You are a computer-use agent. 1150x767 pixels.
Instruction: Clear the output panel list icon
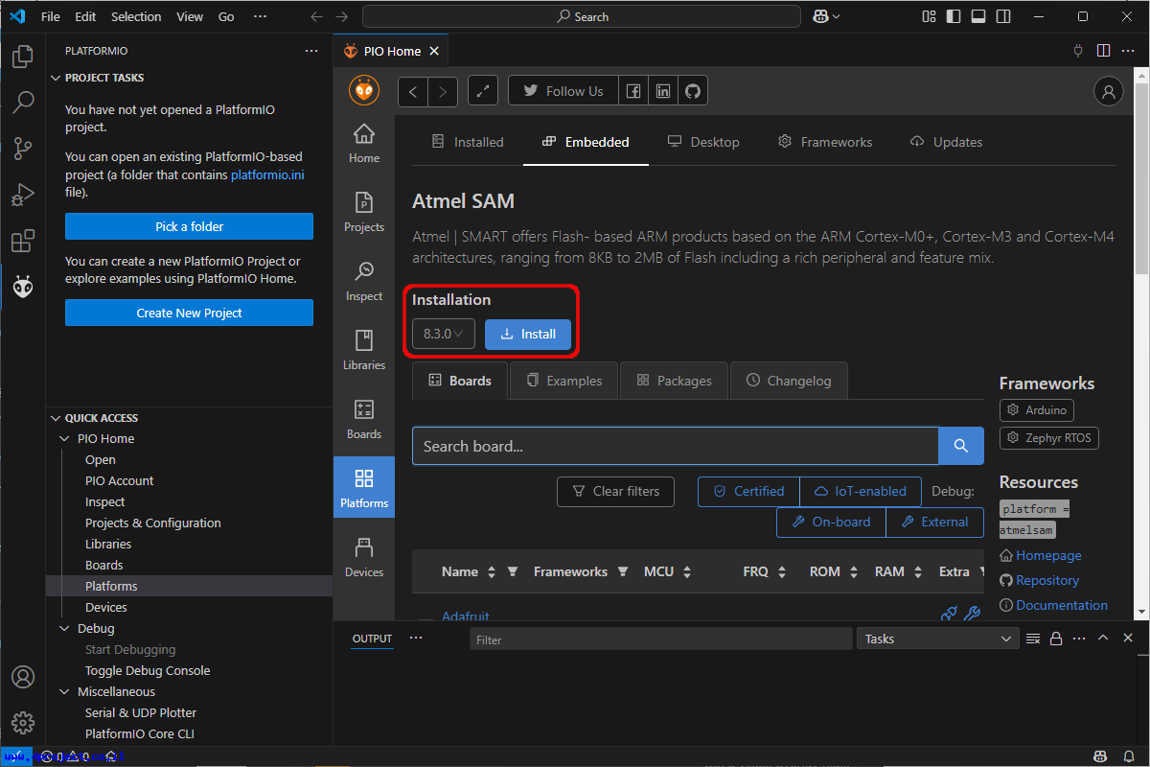tap(1033, 639)
